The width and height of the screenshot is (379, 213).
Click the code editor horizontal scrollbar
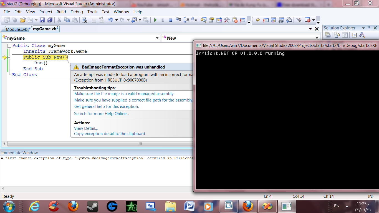click(100, 144)
